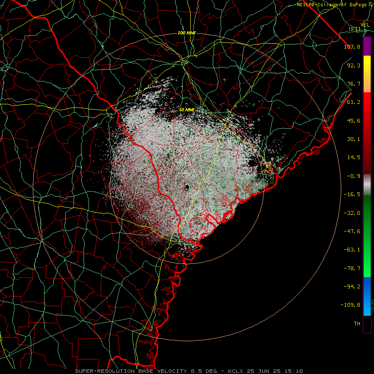
Task: Click the -47.6 value on velocity scale
Action: (352, 231)
